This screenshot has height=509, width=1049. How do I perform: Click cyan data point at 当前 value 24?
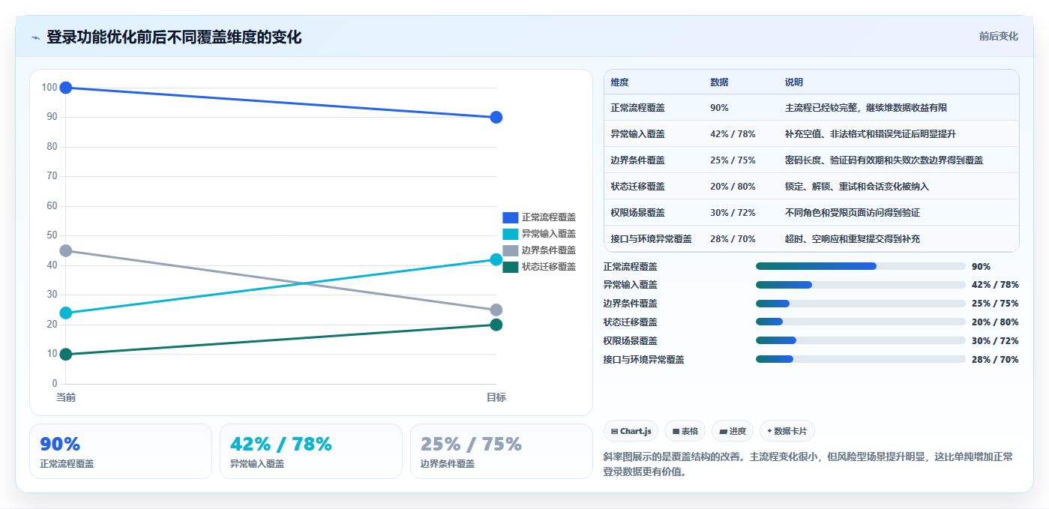click(x=66, y=313)
